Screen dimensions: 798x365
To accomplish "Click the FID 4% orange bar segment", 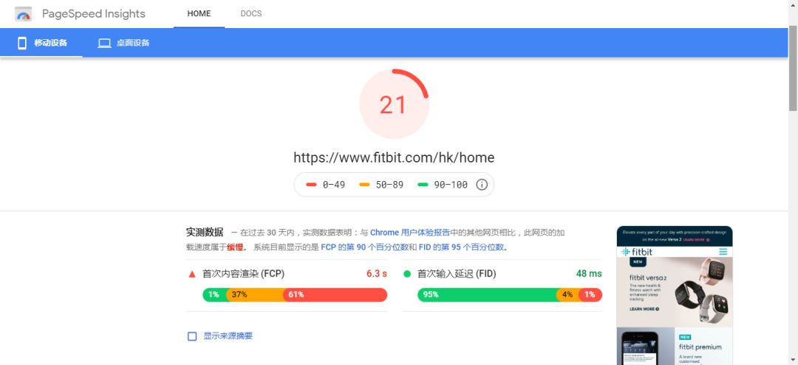I will [567, 295].
